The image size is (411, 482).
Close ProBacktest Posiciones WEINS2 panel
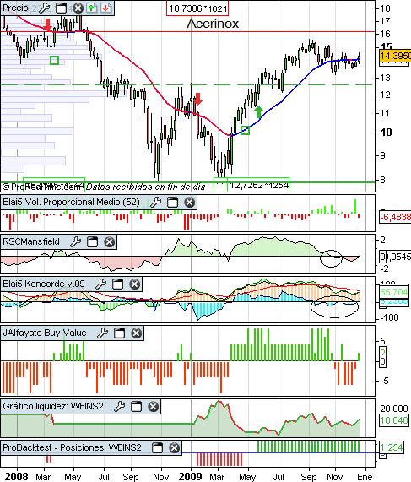click(174, 448)
